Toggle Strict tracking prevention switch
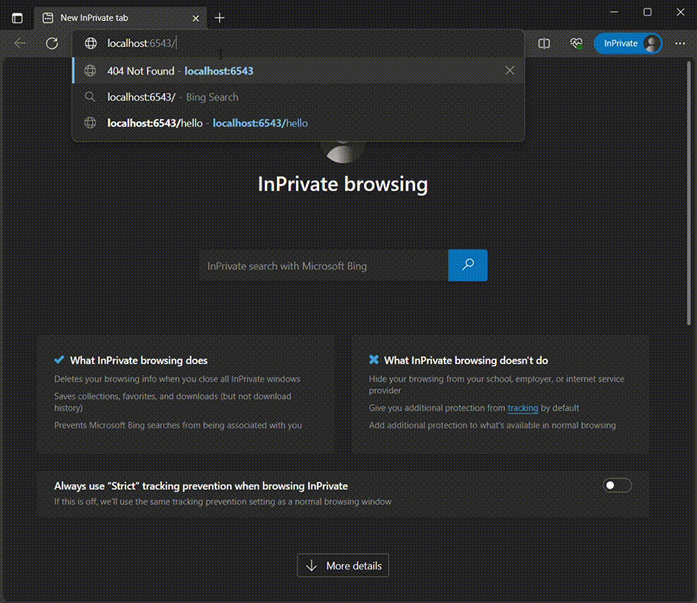 click(x=617, y=485)
